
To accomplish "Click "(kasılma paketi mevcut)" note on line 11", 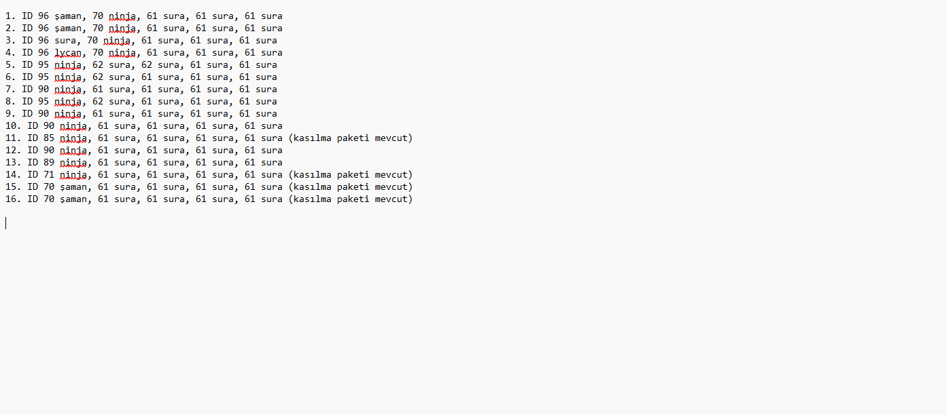I will [x=351, y=138].
